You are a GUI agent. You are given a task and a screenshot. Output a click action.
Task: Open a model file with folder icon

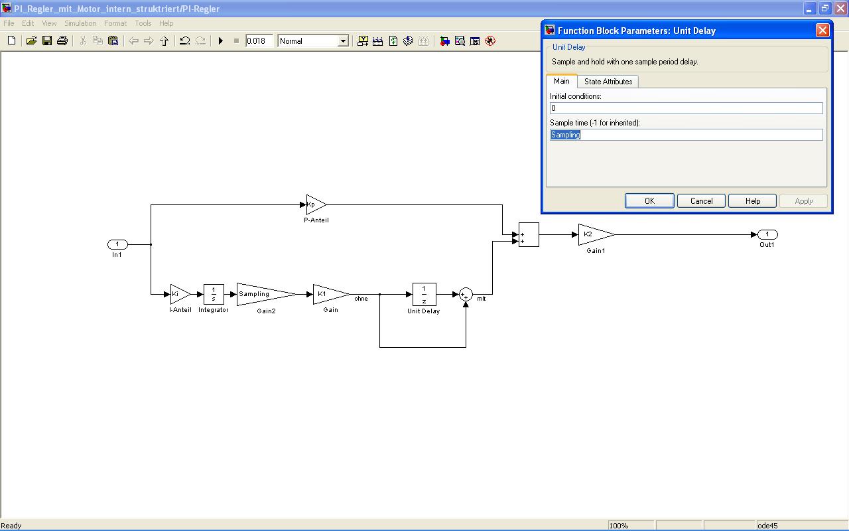pyautogui.click(x=31, y=41)
